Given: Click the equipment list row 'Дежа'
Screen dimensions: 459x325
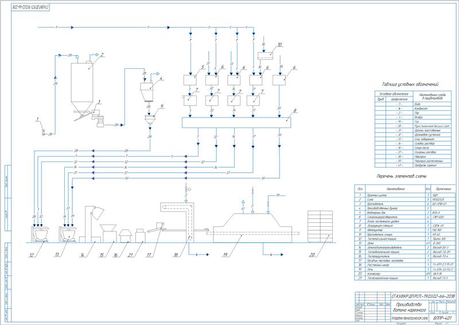Looking at the screenshot, I should pos(405,243).
